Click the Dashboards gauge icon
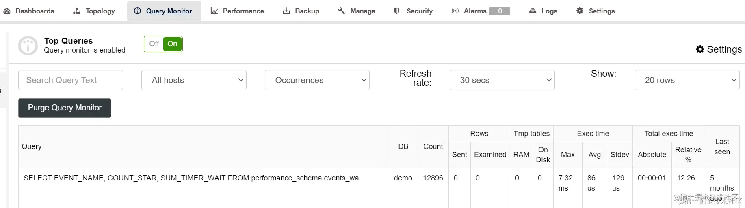Screen dimensions: 745x208 tap(7, 11)
